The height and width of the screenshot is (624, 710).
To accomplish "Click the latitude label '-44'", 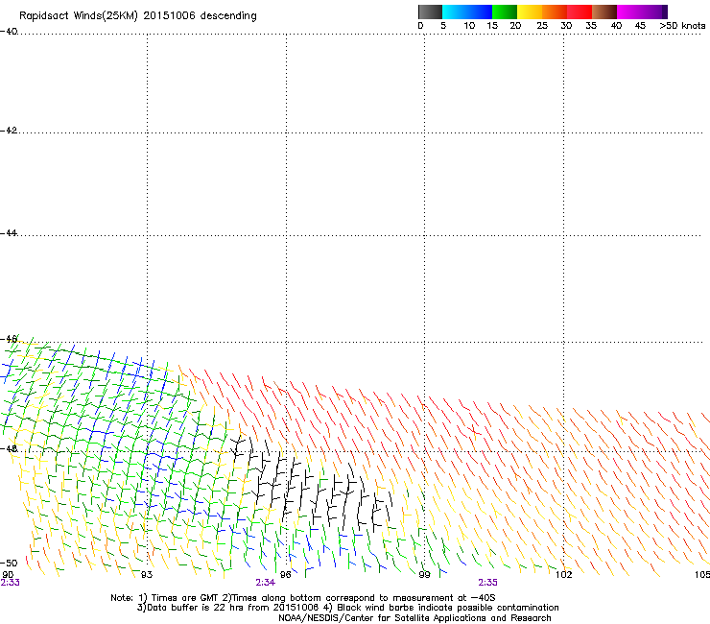I will [x=9, y=233].
